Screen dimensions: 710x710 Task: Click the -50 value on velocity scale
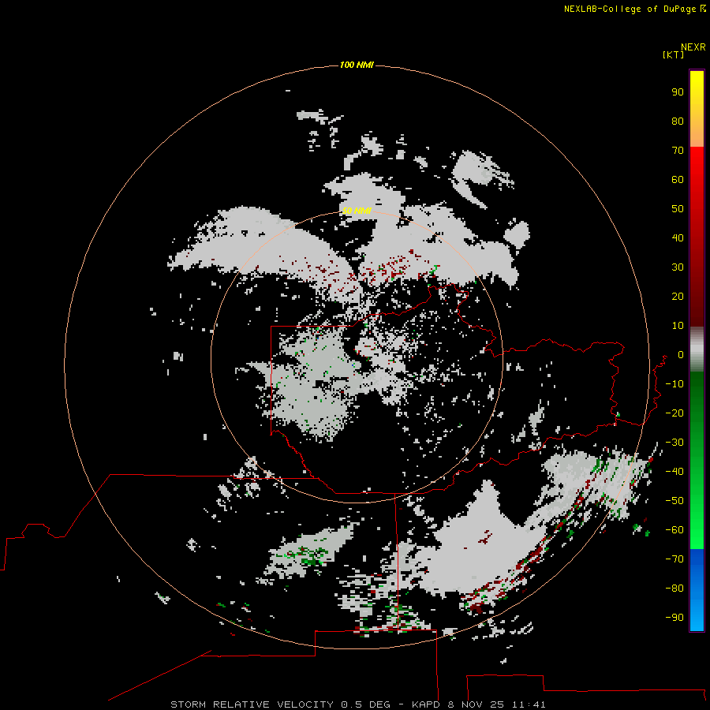[x=674, y=501]
